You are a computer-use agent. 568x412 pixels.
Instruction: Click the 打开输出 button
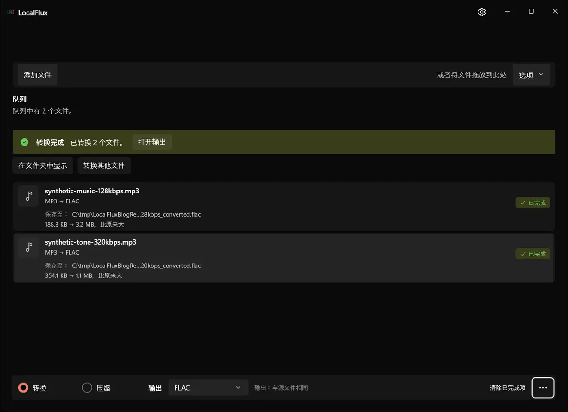(152, 142)
